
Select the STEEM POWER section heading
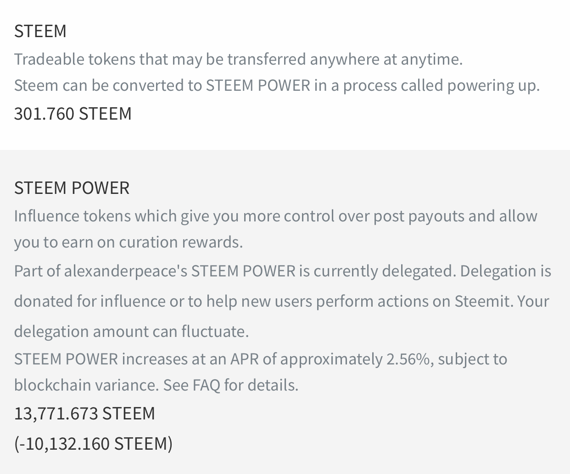(72, 188)
